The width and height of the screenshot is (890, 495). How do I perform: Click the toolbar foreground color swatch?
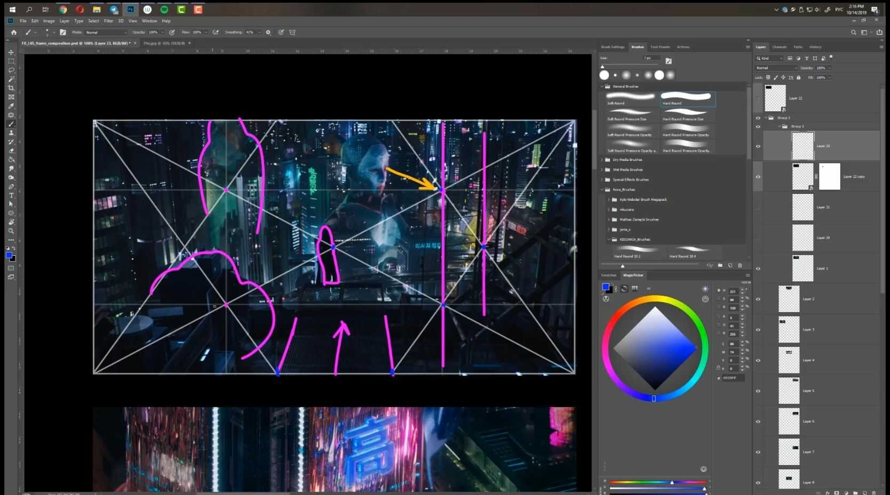(9, 256)
